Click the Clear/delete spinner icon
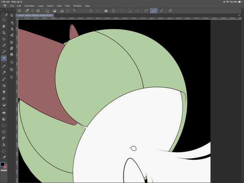The image size is (244, 183). point(91,11)
